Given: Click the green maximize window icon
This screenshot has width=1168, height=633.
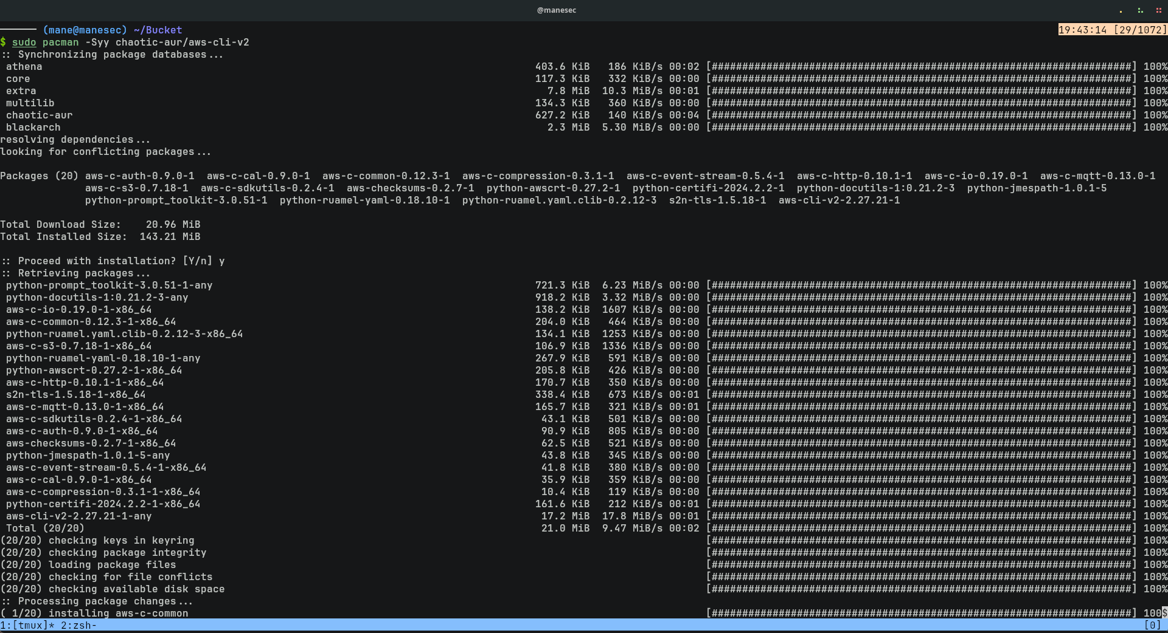Looking at the screenshot, I should 1140,10.
